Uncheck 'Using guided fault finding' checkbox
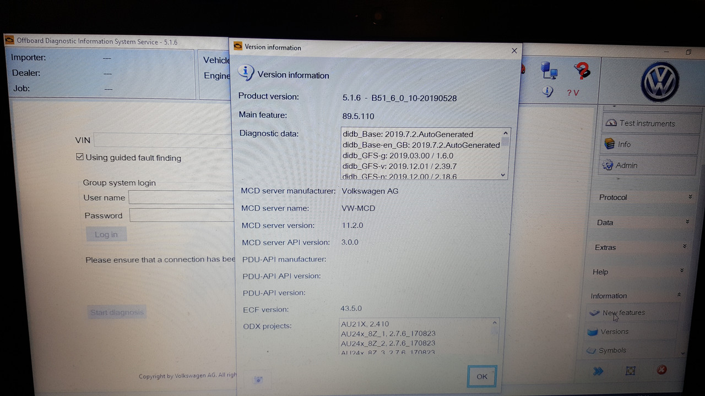705x396 pixels. tap(80, 157)
